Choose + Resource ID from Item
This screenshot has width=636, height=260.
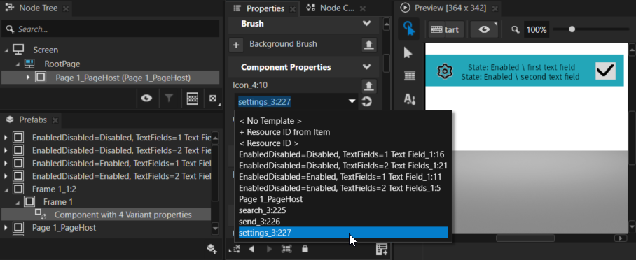(284, 132)
